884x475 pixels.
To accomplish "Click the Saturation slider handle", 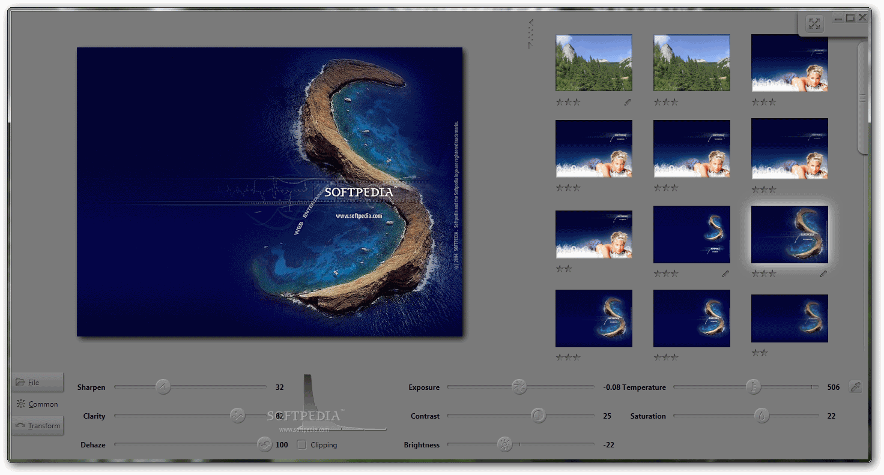I will tap(761, 416).
